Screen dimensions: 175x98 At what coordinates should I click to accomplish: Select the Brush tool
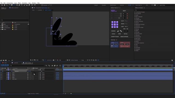pos(25,5)
